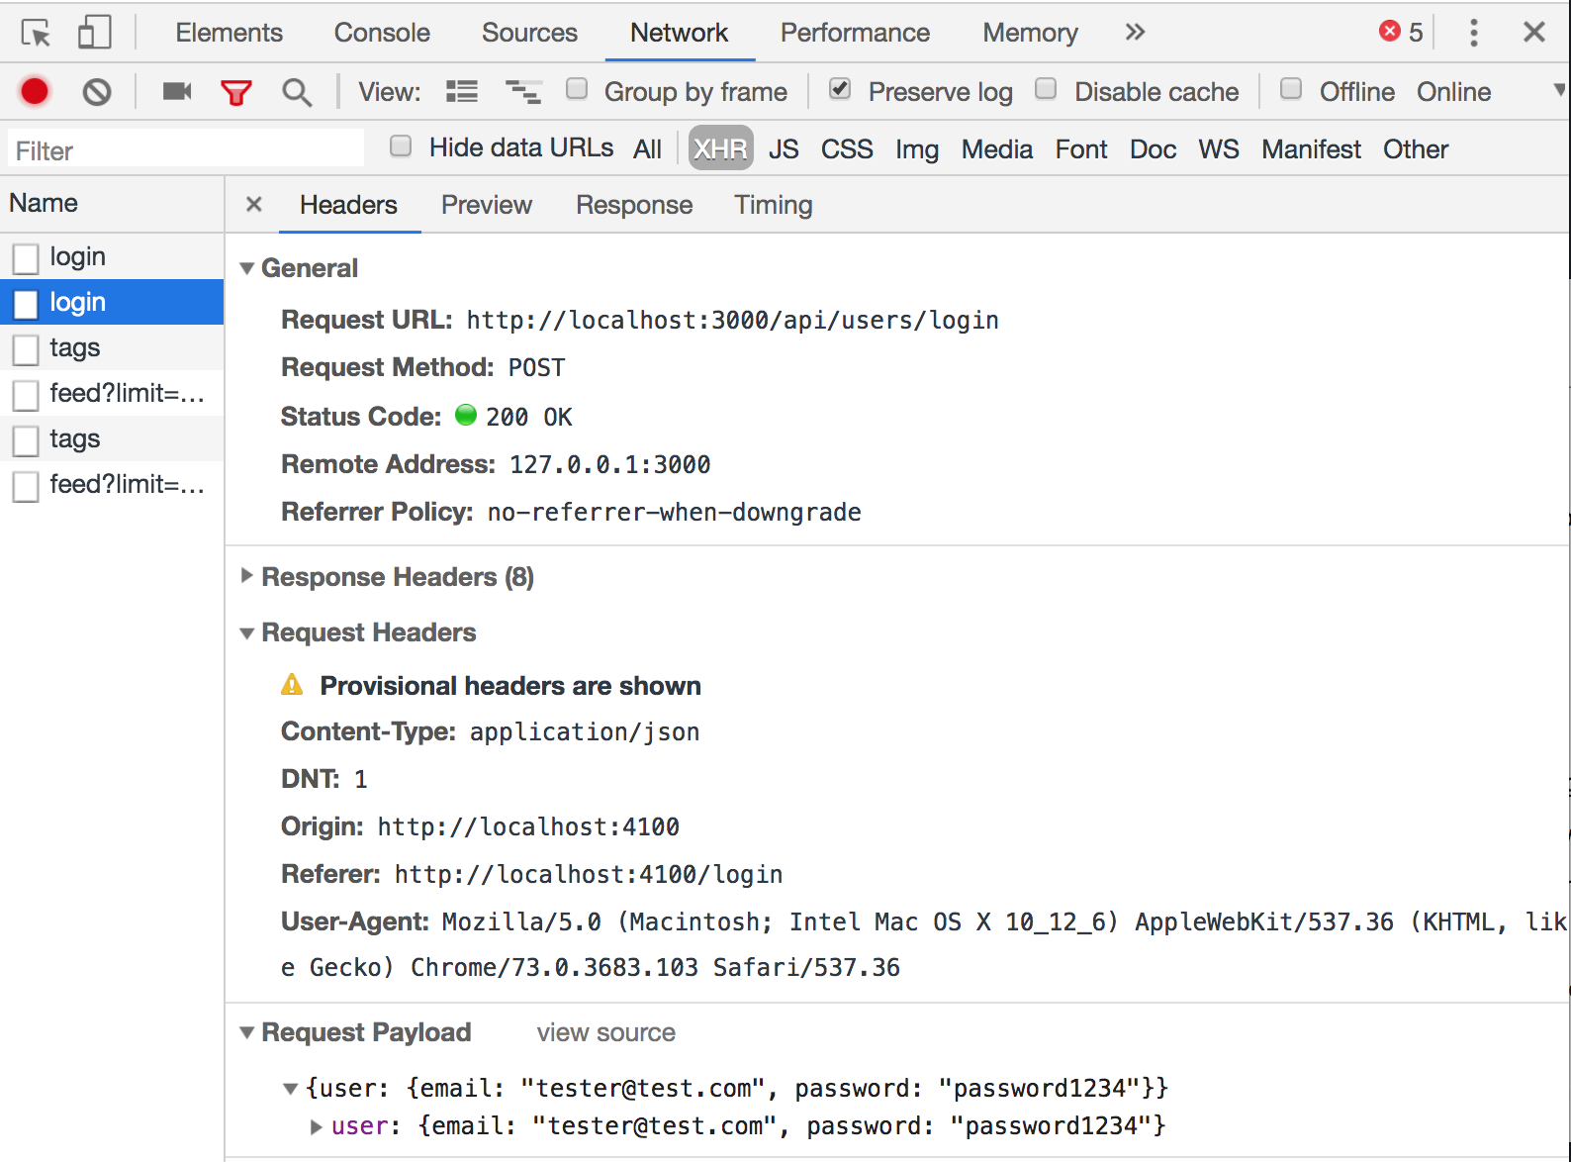Select the first tags request
Image resolution: width=1571 pixels, height=1162 pixels.
tap(112, 347)
